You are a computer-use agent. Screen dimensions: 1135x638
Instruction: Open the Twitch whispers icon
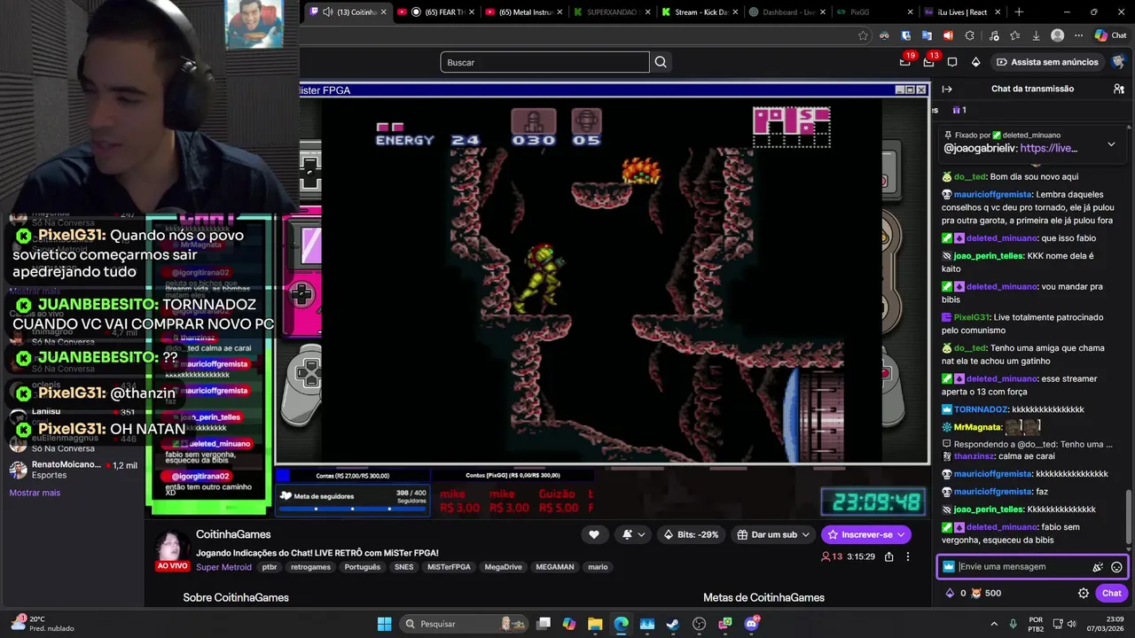952,62
